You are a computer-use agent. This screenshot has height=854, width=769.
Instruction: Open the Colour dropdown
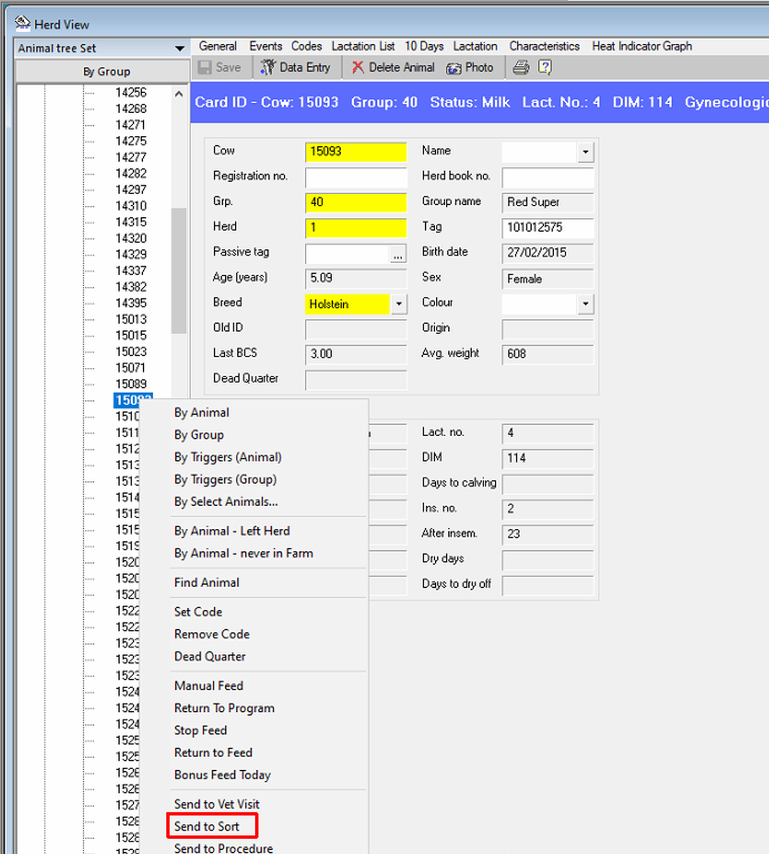(585, 304)
